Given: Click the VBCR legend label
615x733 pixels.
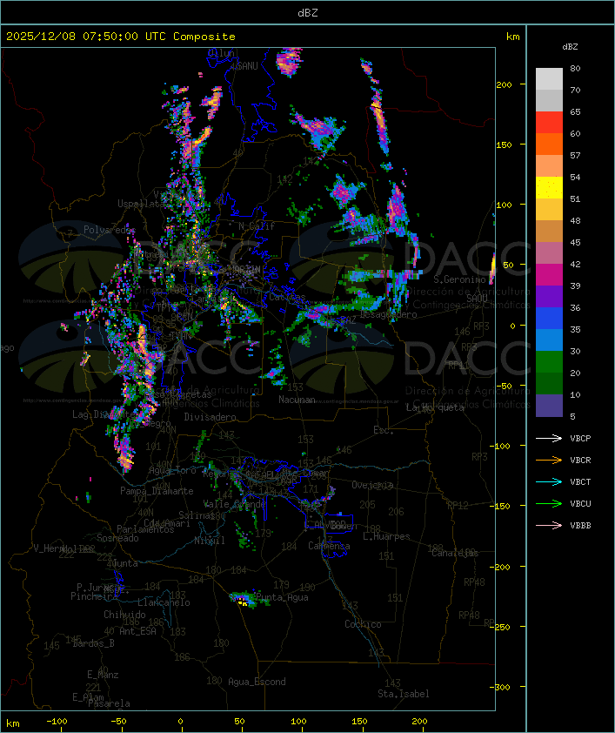Looking at the screenshot, I should pyautogui.click(x=580, y=460).
